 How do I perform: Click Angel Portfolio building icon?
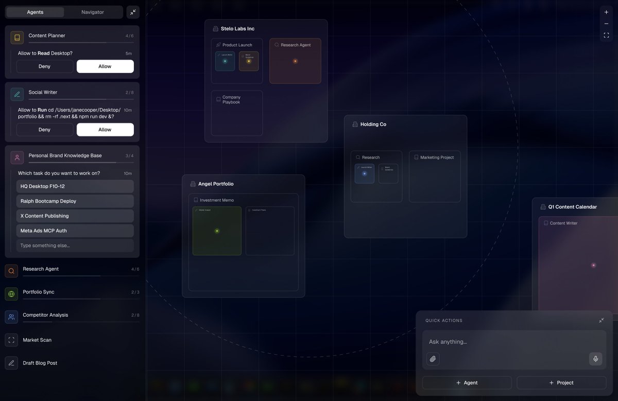pyautogui.click(x=193, y=184)
